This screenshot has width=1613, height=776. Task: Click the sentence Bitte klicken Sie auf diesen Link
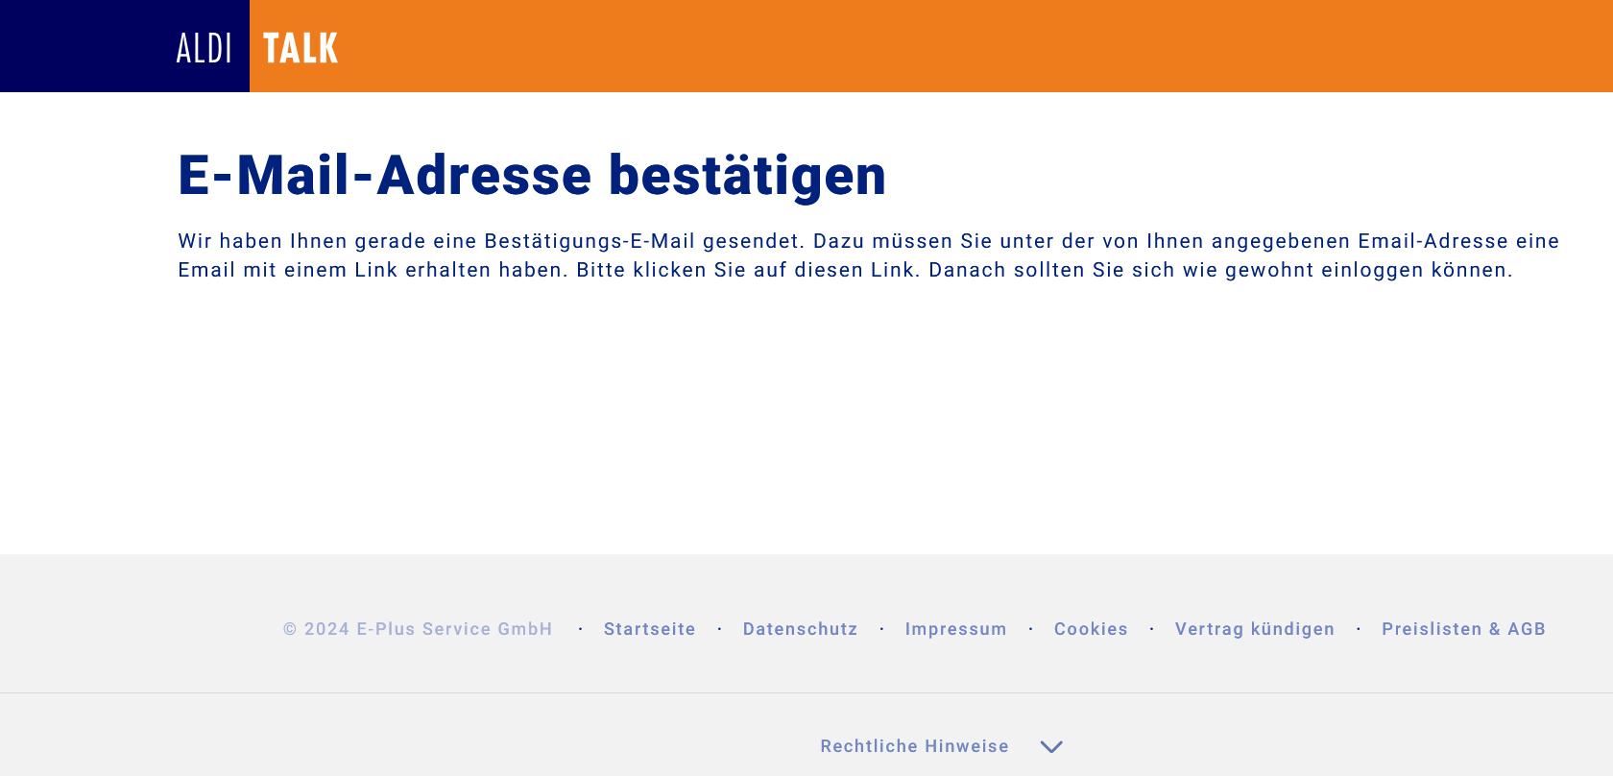748,270
